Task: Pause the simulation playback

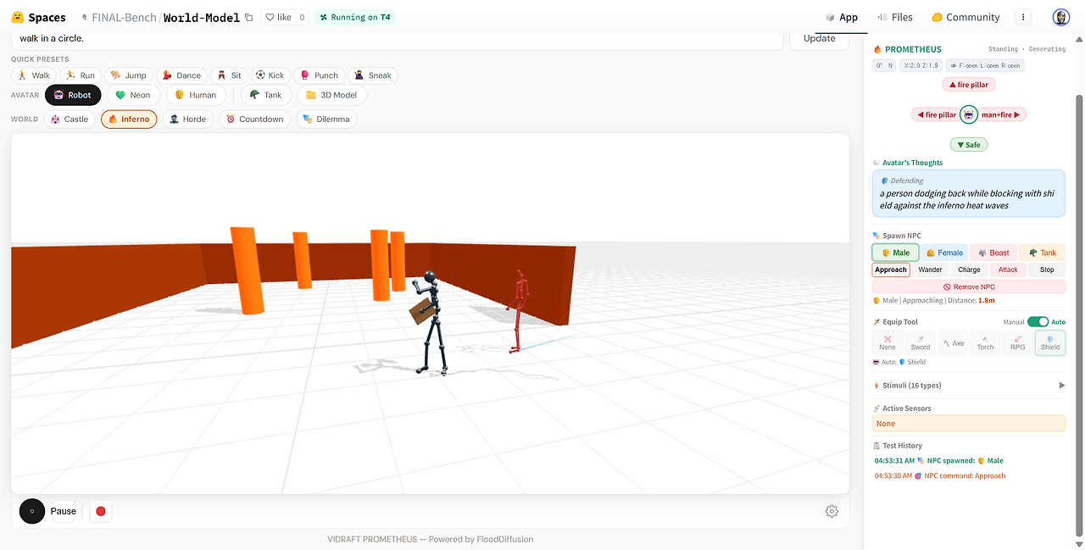Action: 49,511
